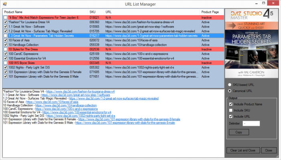Enable the Include SKU checkbox
Image resolution: width=281 pixels, height=160 pixels.
coord(230,110)
